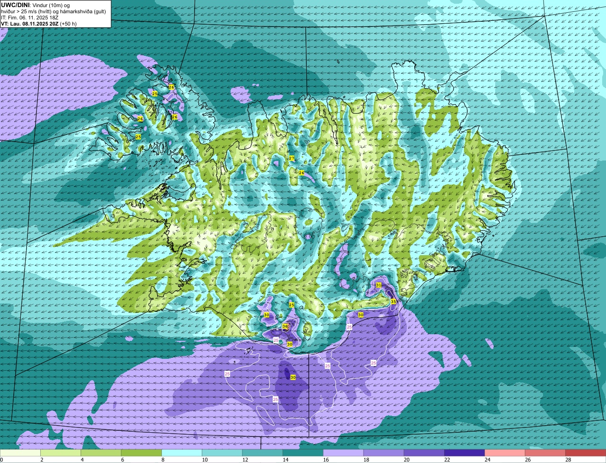Viewport: 606px width, 463px height.
Task: Click the yellow gust marker labeled 36
Action: (285, 326)
